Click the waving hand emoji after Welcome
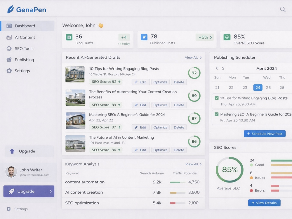The image size is (292, 219). 101,25
